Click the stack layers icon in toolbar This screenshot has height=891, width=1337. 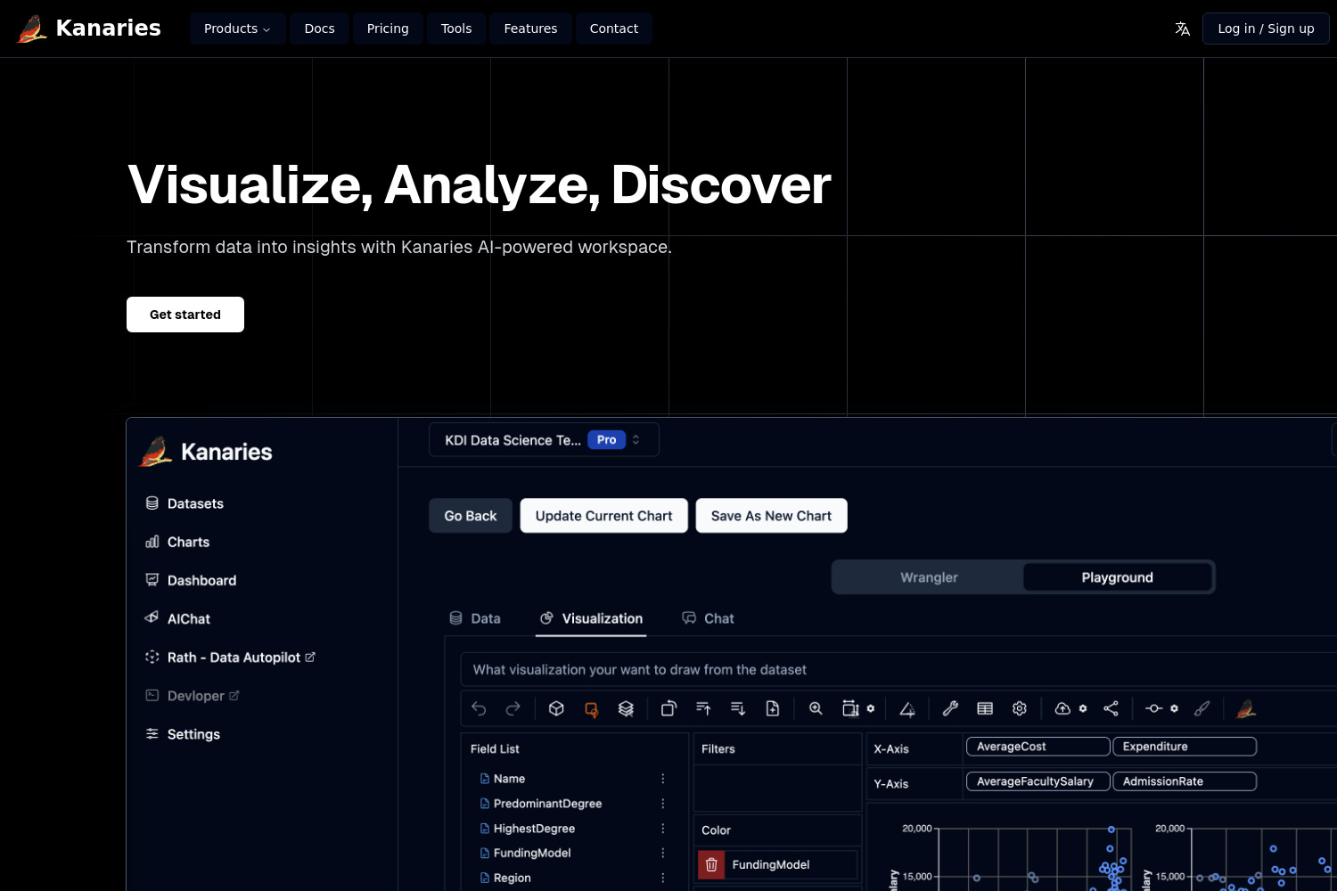tap(626, 708)
